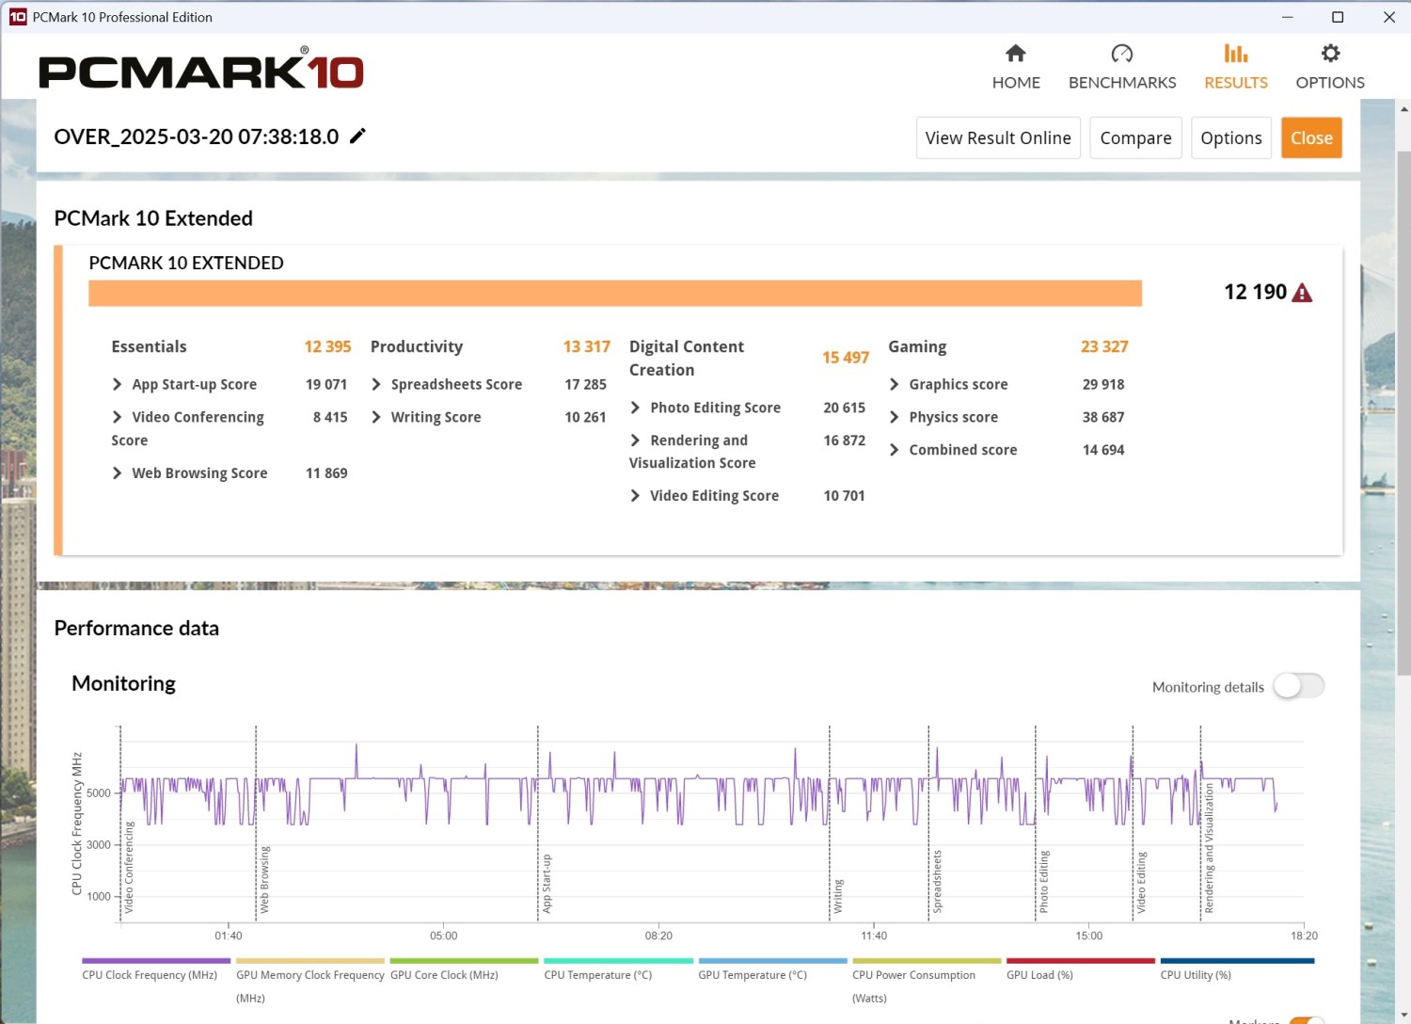Click the Rendering and Visualization chart marker
The height and width of the screenshot is (1024, 1411).
(x=1209, y=848)
